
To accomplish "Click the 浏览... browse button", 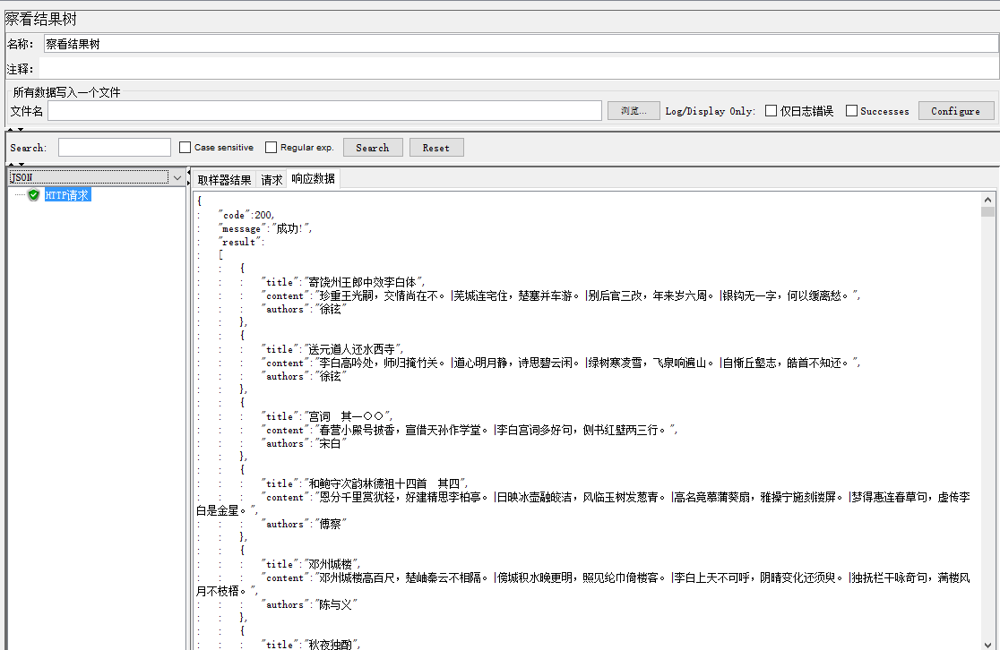I will tap(634, 111).
